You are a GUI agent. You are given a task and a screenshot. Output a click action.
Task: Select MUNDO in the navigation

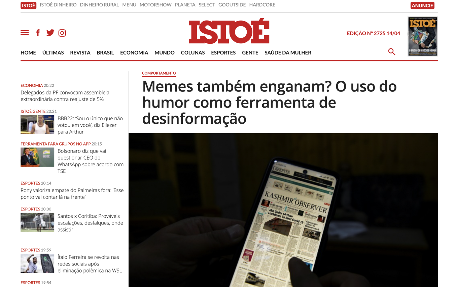(x=165, y=52)
